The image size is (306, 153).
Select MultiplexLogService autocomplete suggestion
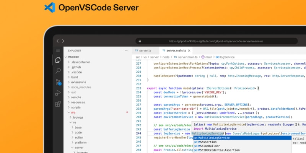pyautogui.click(x=214, y=138)
